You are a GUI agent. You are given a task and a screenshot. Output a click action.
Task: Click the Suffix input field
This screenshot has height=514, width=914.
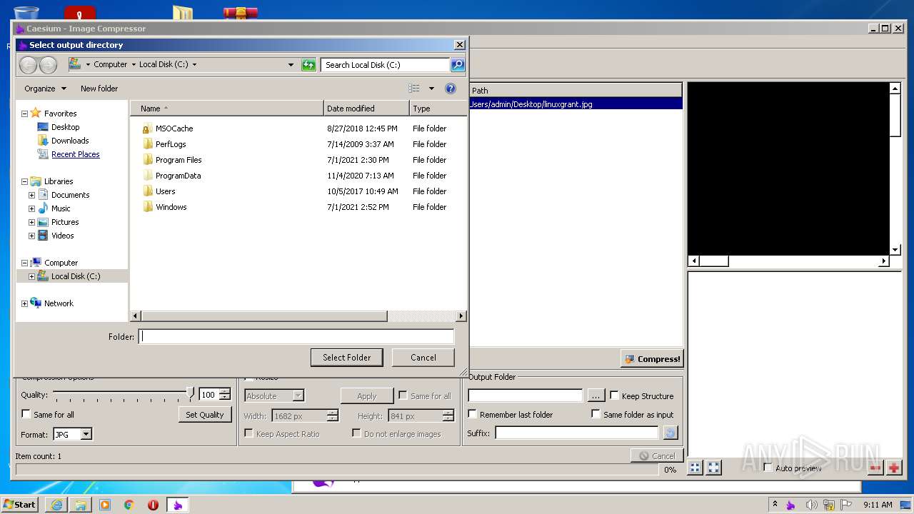(577, 433)
